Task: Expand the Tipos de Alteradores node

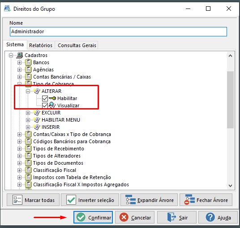Action: pyautogui.click(x=19, y=156)
